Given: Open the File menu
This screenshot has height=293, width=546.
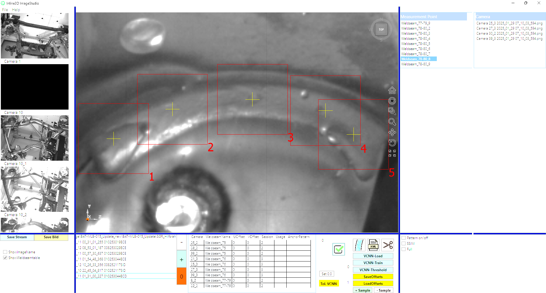Looking at the screenshot, I should [x=5, y=10].
